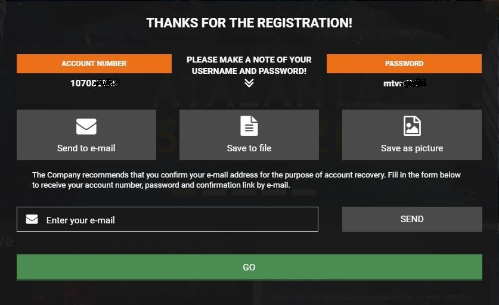The height and width of the screenshot is (305, 499).
Task: Choose the Save to file label
Action: 249,148
